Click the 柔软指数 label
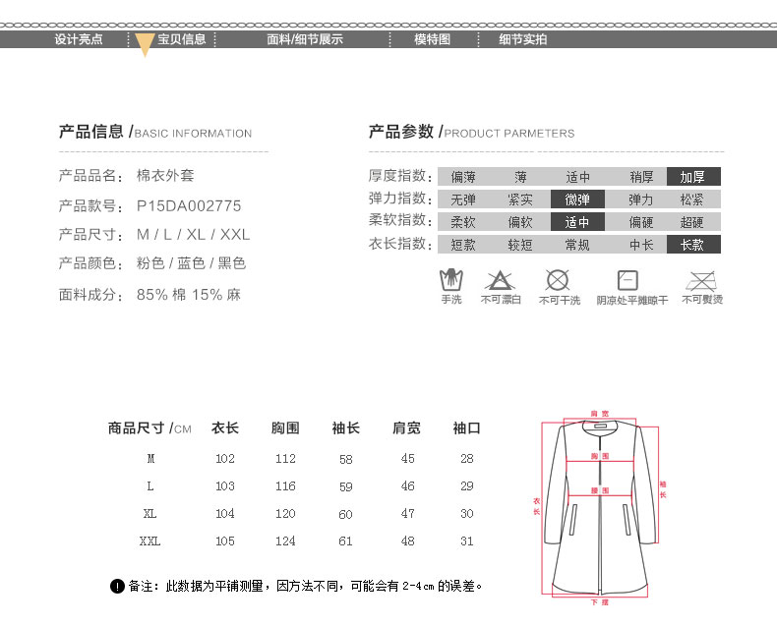This screenshot has height=626, width=777. point(400,220)
